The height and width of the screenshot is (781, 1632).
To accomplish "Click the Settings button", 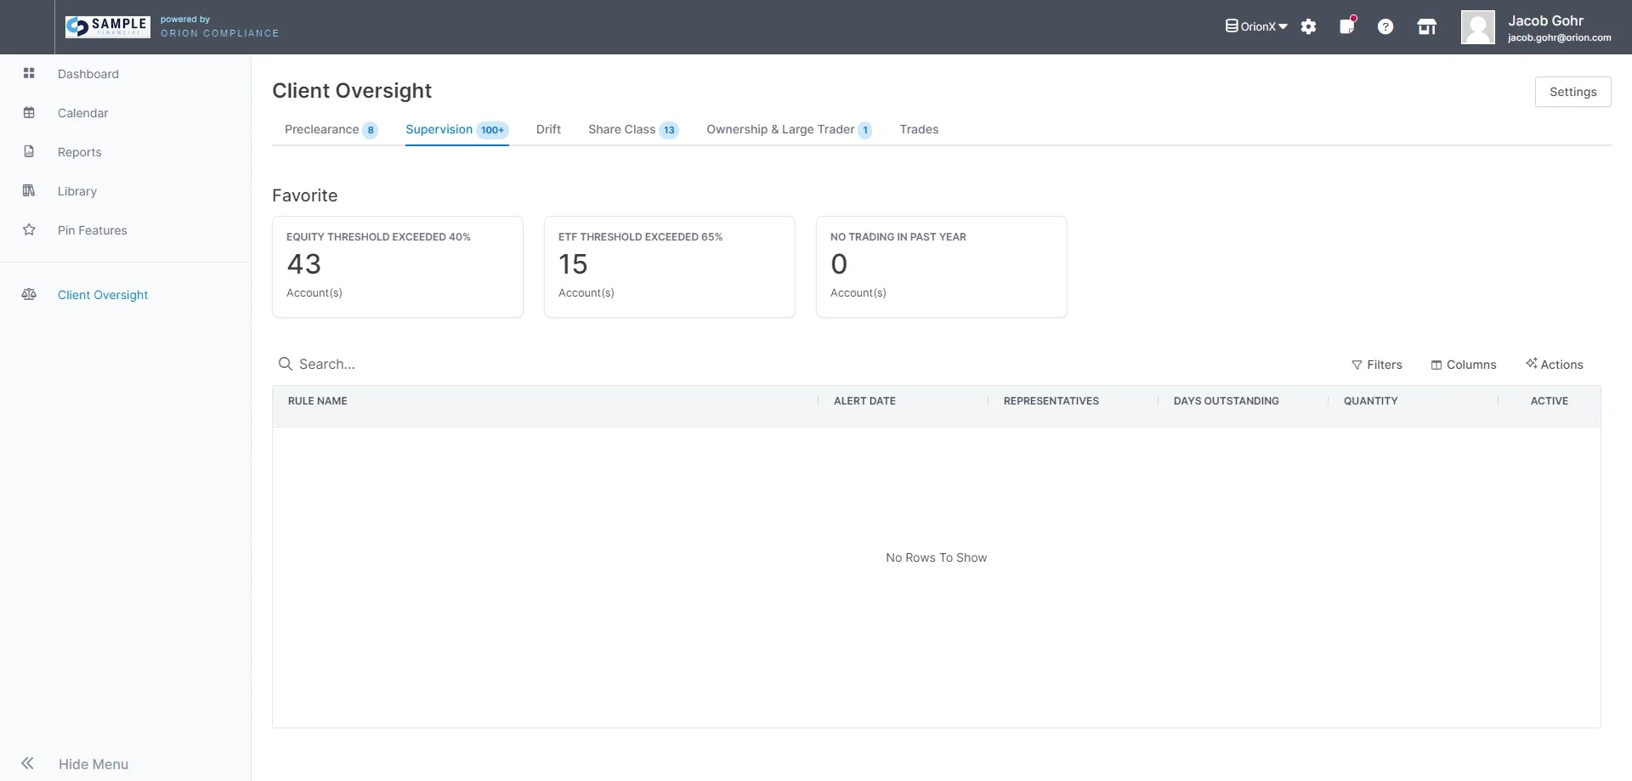I will 1572,92.
